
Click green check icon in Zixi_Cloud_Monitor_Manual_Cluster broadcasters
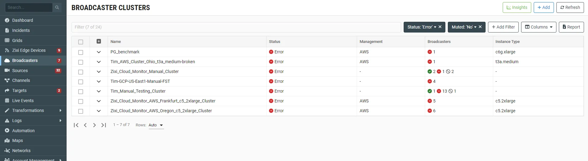[x=430, y=71]
